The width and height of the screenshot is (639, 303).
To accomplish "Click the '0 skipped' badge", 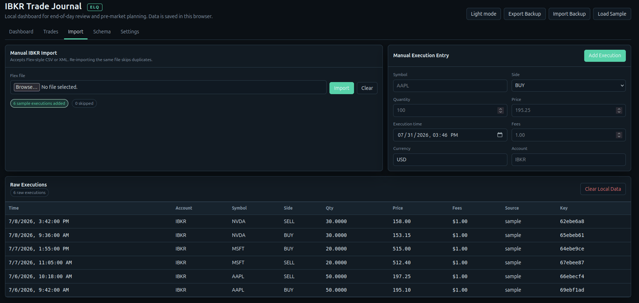I will pos(84,103).
